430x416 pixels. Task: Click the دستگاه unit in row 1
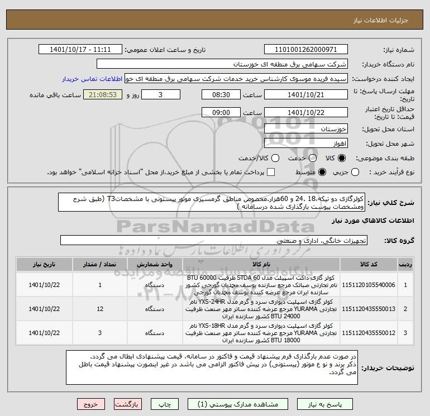[155, 285]
